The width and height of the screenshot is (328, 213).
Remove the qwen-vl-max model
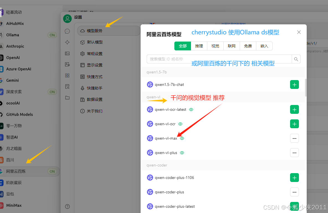click(294, 138)
